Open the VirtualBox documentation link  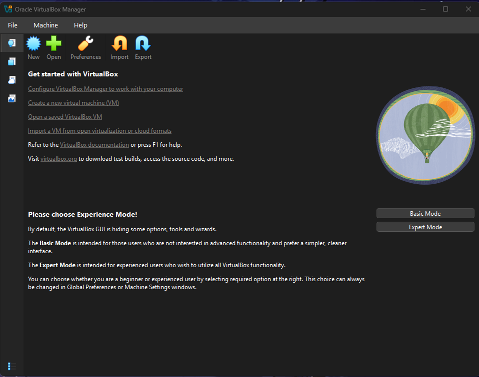point(94,144)
